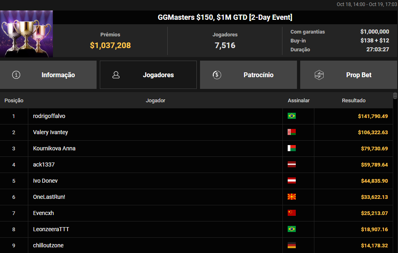Screen dimensions: 398x253
Task: Select player Valery Ivantey
Action: pos(51,132)
